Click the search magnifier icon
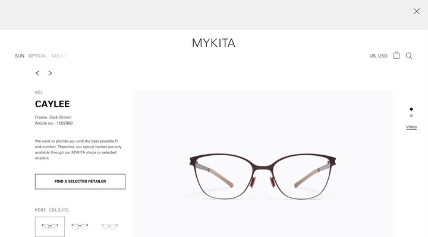The width and height of the screenshot is (428, 237). point(409,56)
